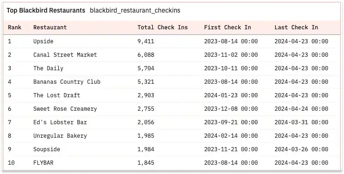Open the blackbird_restaurant_checkins source label
Viewport: 344px width, 174px height.
[135, 10]
